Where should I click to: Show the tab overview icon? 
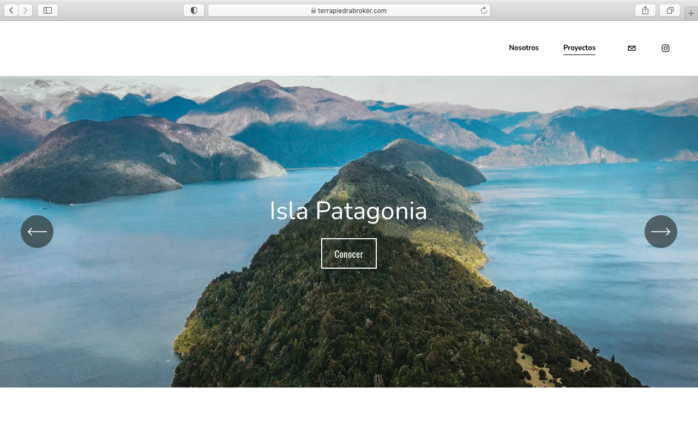(x=670, y=10)
